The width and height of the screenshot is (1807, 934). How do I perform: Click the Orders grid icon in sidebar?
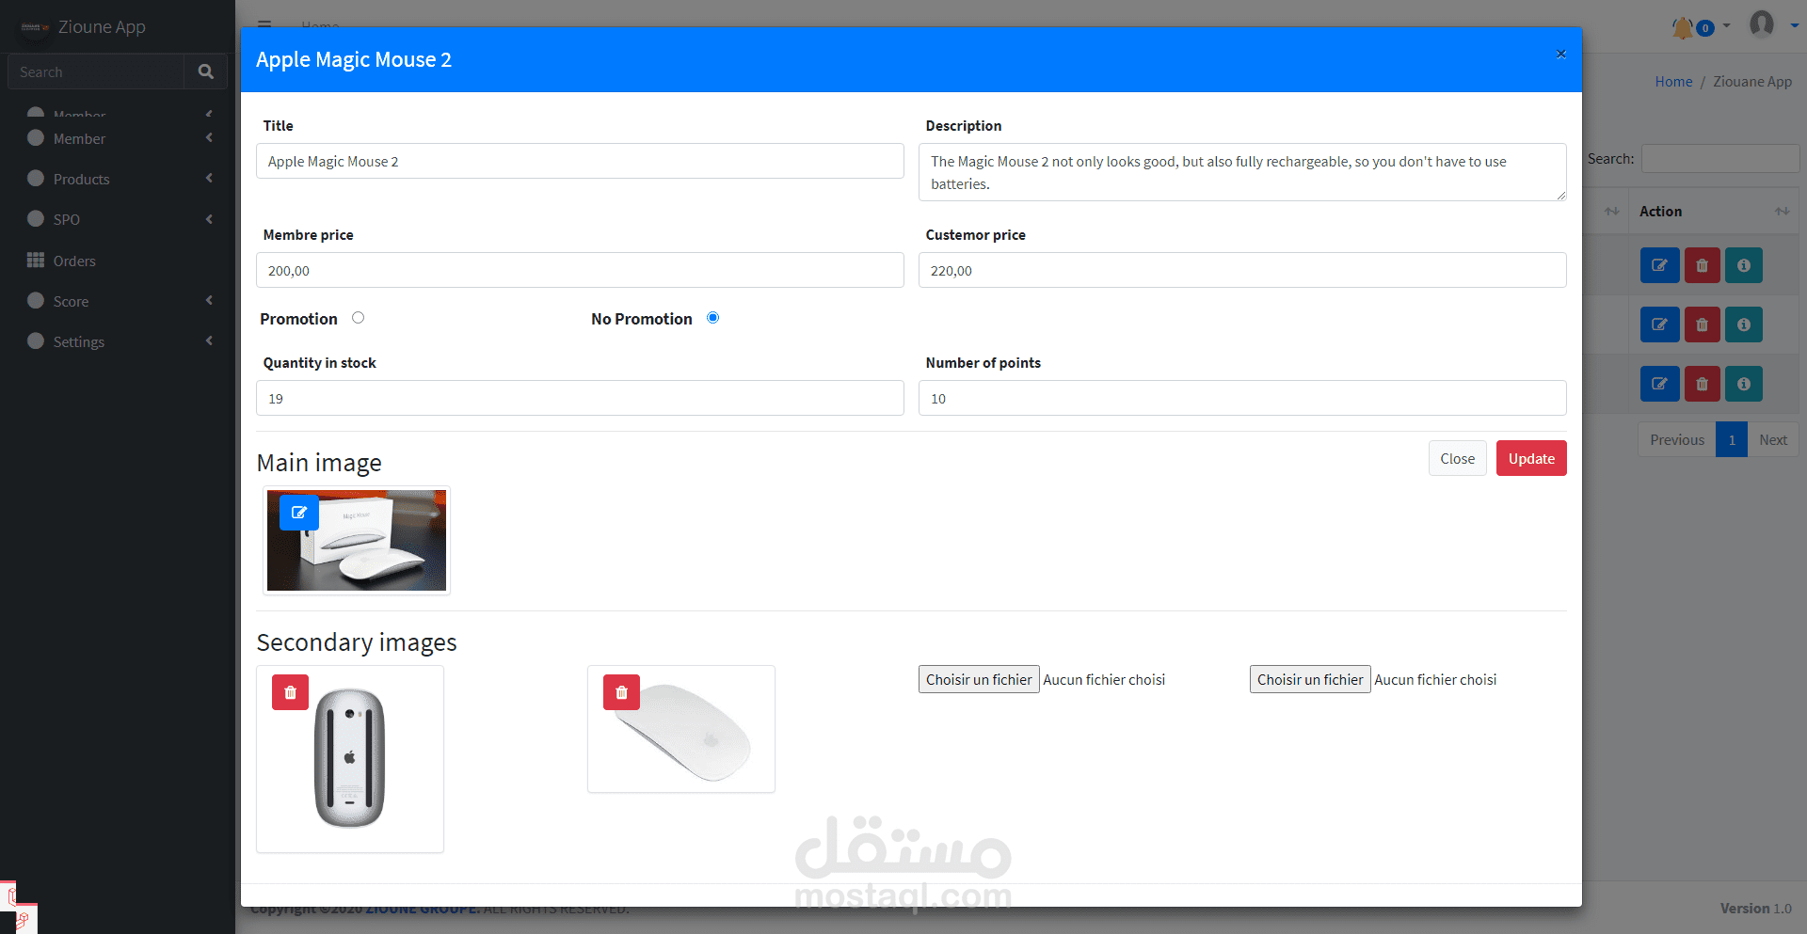[x=36, y=261]
